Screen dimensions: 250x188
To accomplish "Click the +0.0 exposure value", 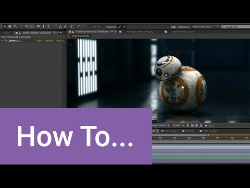I will tap(211, 126).
